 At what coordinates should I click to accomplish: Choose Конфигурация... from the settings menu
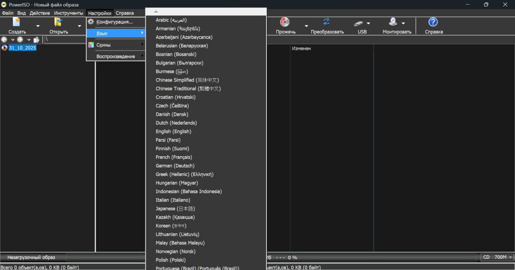click(115, 22)
